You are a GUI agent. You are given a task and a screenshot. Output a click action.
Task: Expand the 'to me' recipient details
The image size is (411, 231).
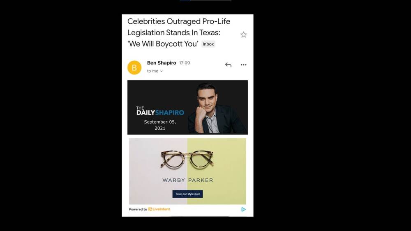(x=155, y=71)
